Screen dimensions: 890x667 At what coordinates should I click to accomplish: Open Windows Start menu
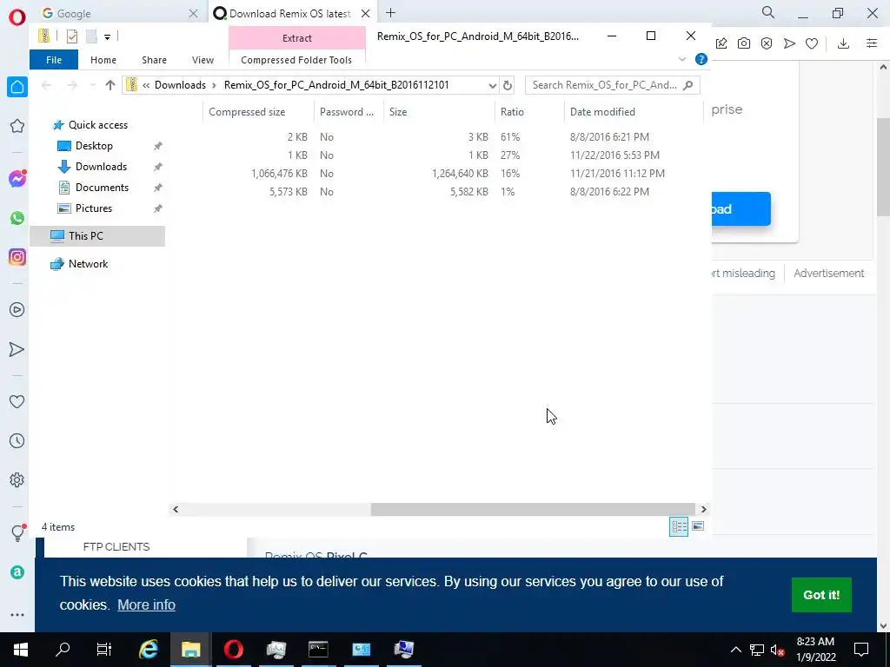21,650
